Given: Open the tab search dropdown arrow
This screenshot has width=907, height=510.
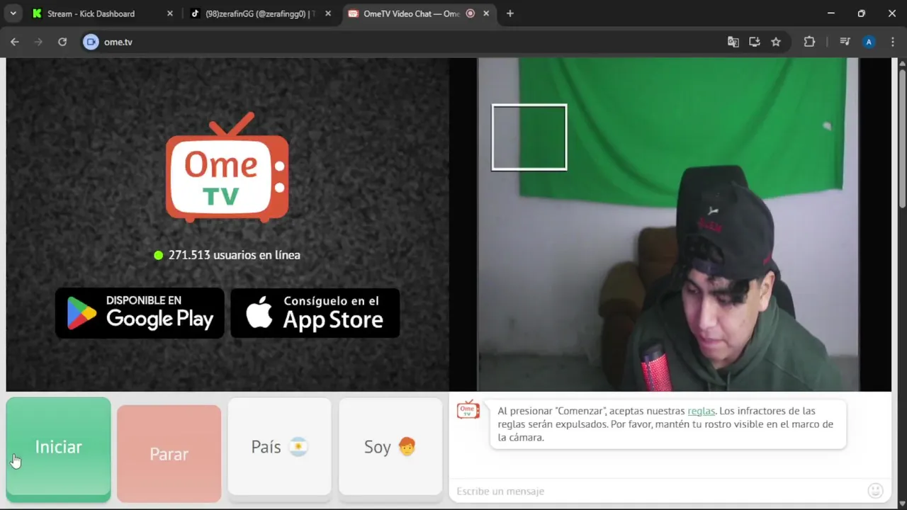Looking at the screenshot, I should pyautogui.click(x=13, y=13).
